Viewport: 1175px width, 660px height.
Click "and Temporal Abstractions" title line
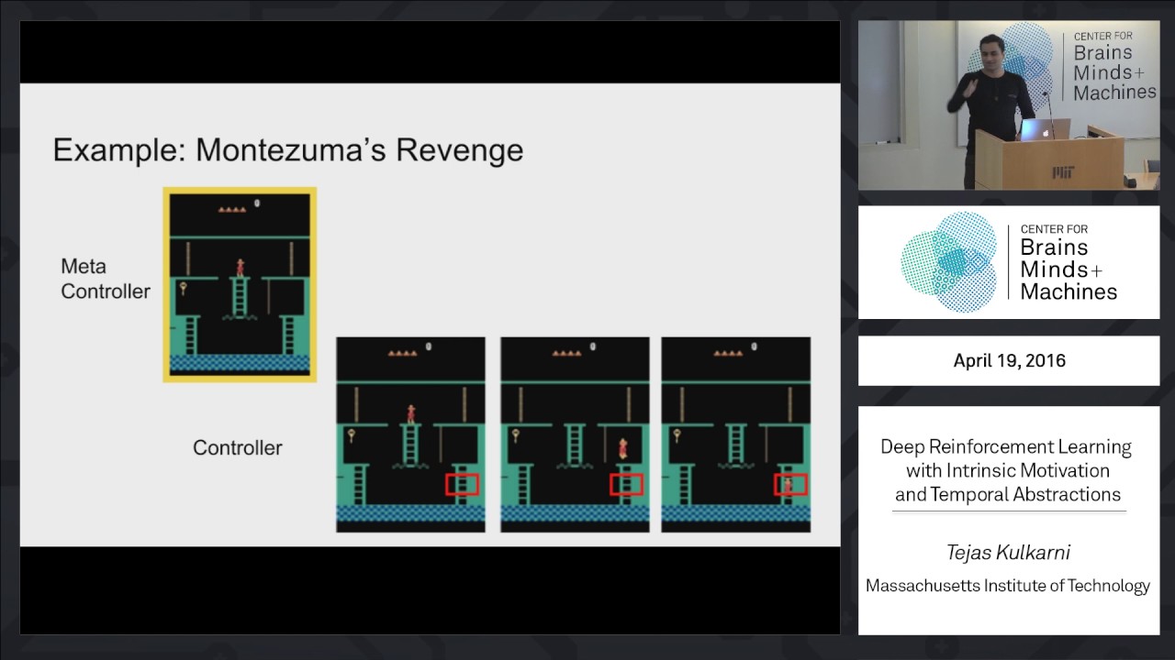(x=1008, y=495)
